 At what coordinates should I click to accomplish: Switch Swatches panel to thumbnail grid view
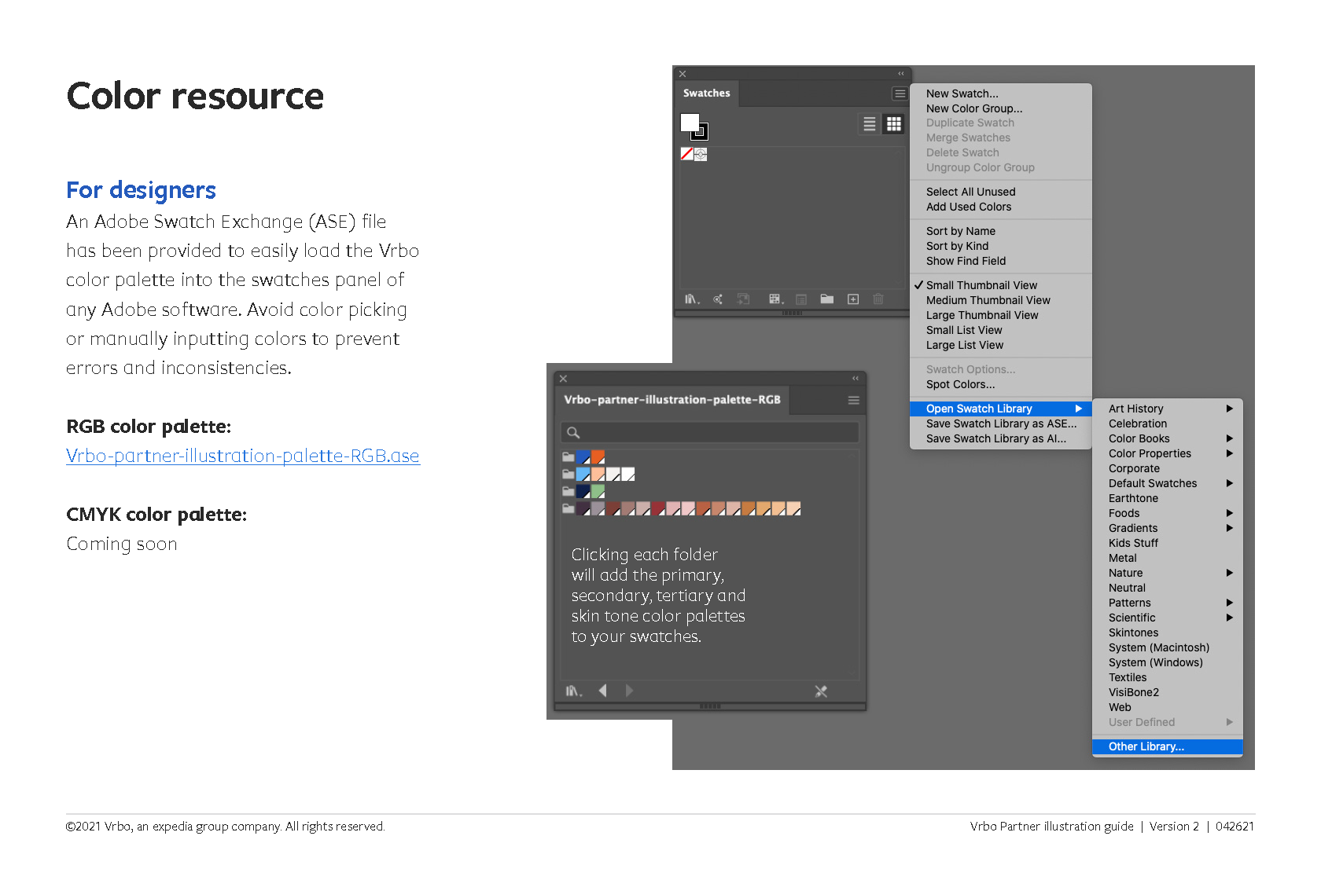(894, 124)
